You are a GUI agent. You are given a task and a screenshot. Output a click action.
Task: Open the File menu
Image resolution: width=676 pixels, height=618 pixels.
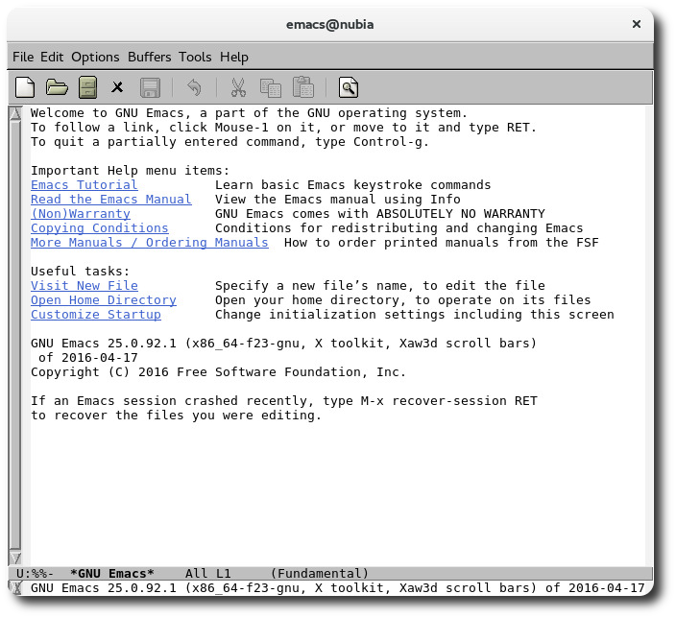pos(23,57)
